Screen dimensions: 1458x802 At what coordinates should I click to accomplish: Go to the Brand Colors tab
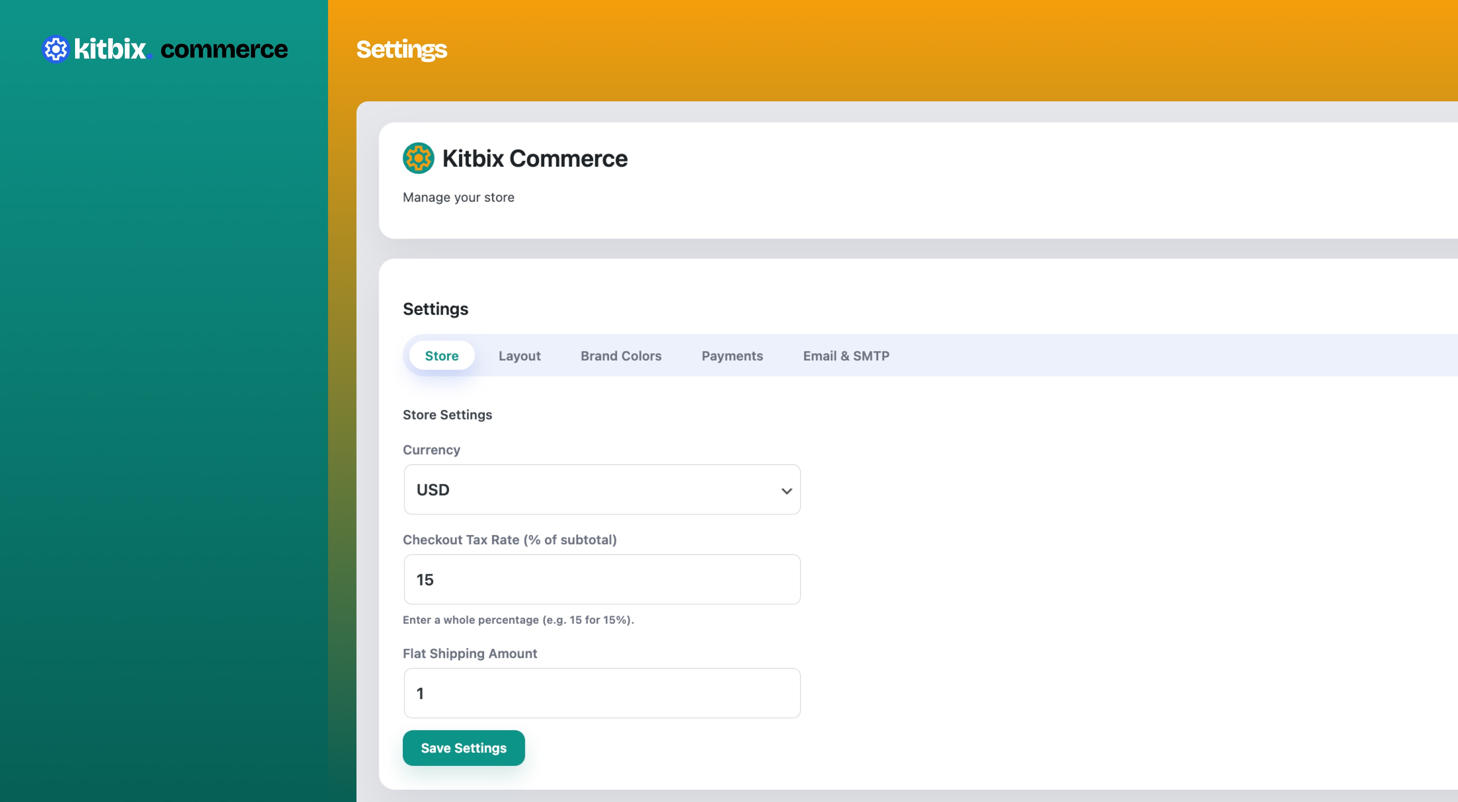[620, 356]
